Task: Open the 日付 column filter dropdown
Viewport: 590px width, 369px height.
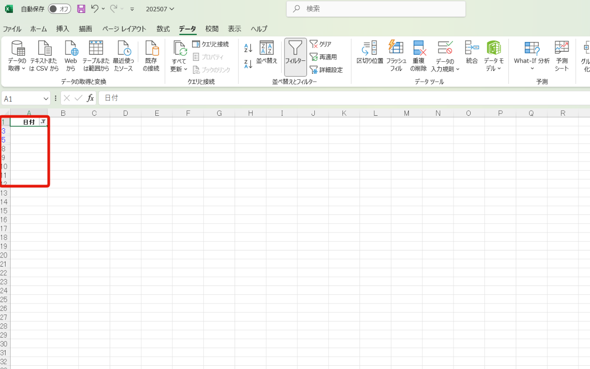Action: (43, 122)
